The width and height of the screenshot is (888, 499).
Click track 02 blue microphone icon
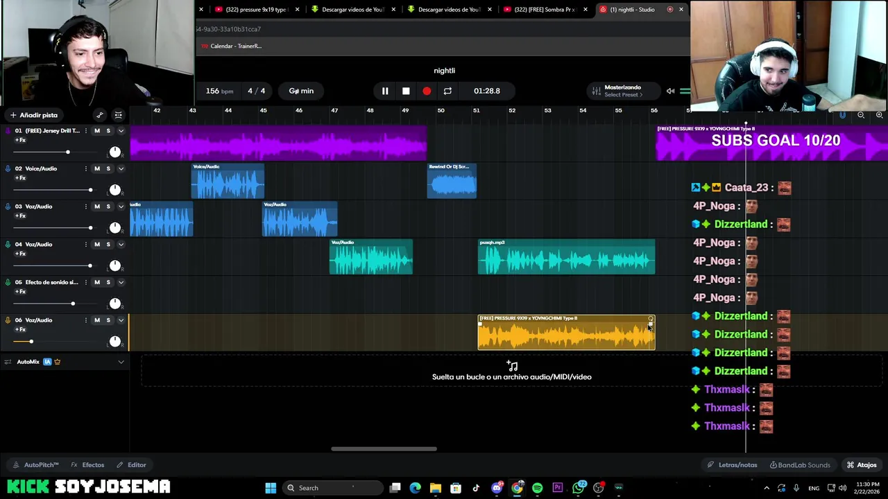pyautogui.click(x=8, y=168)
